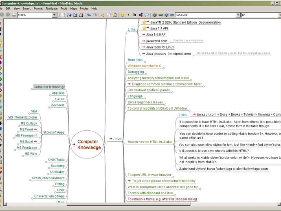Open the Navigate menu
Viewport: 281px width, 211px height.
click(52, 9)
